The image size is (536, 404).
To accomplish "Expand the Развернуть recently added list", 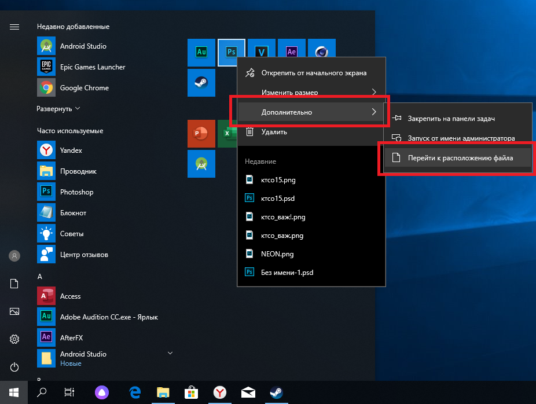I will pos(58,109).
